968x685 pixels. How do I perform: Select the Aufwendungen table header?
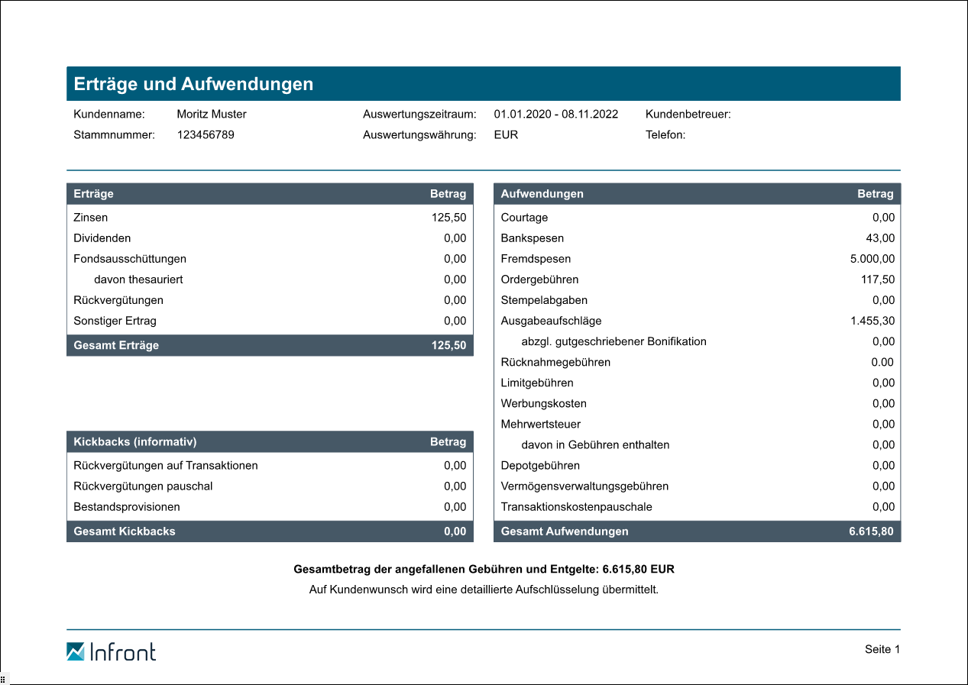[697, 194]
